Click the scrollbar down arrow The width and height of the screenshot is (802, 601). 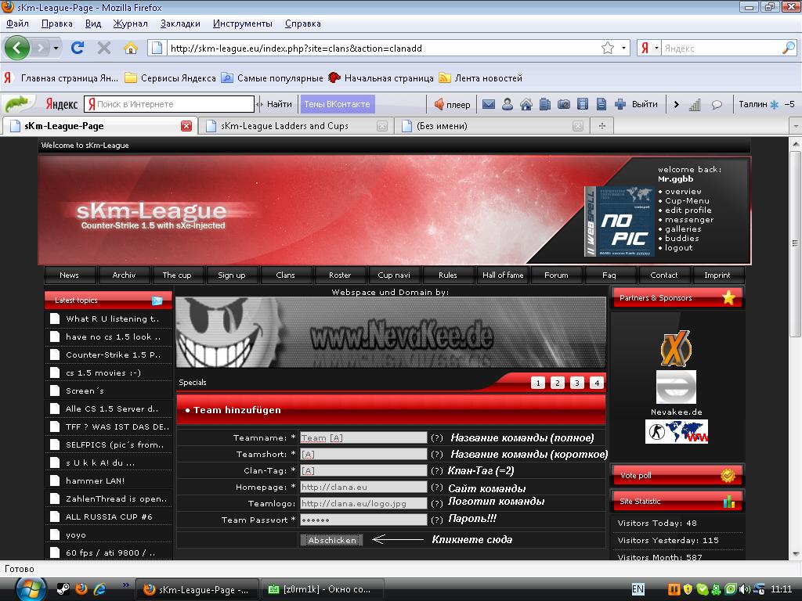796,553
